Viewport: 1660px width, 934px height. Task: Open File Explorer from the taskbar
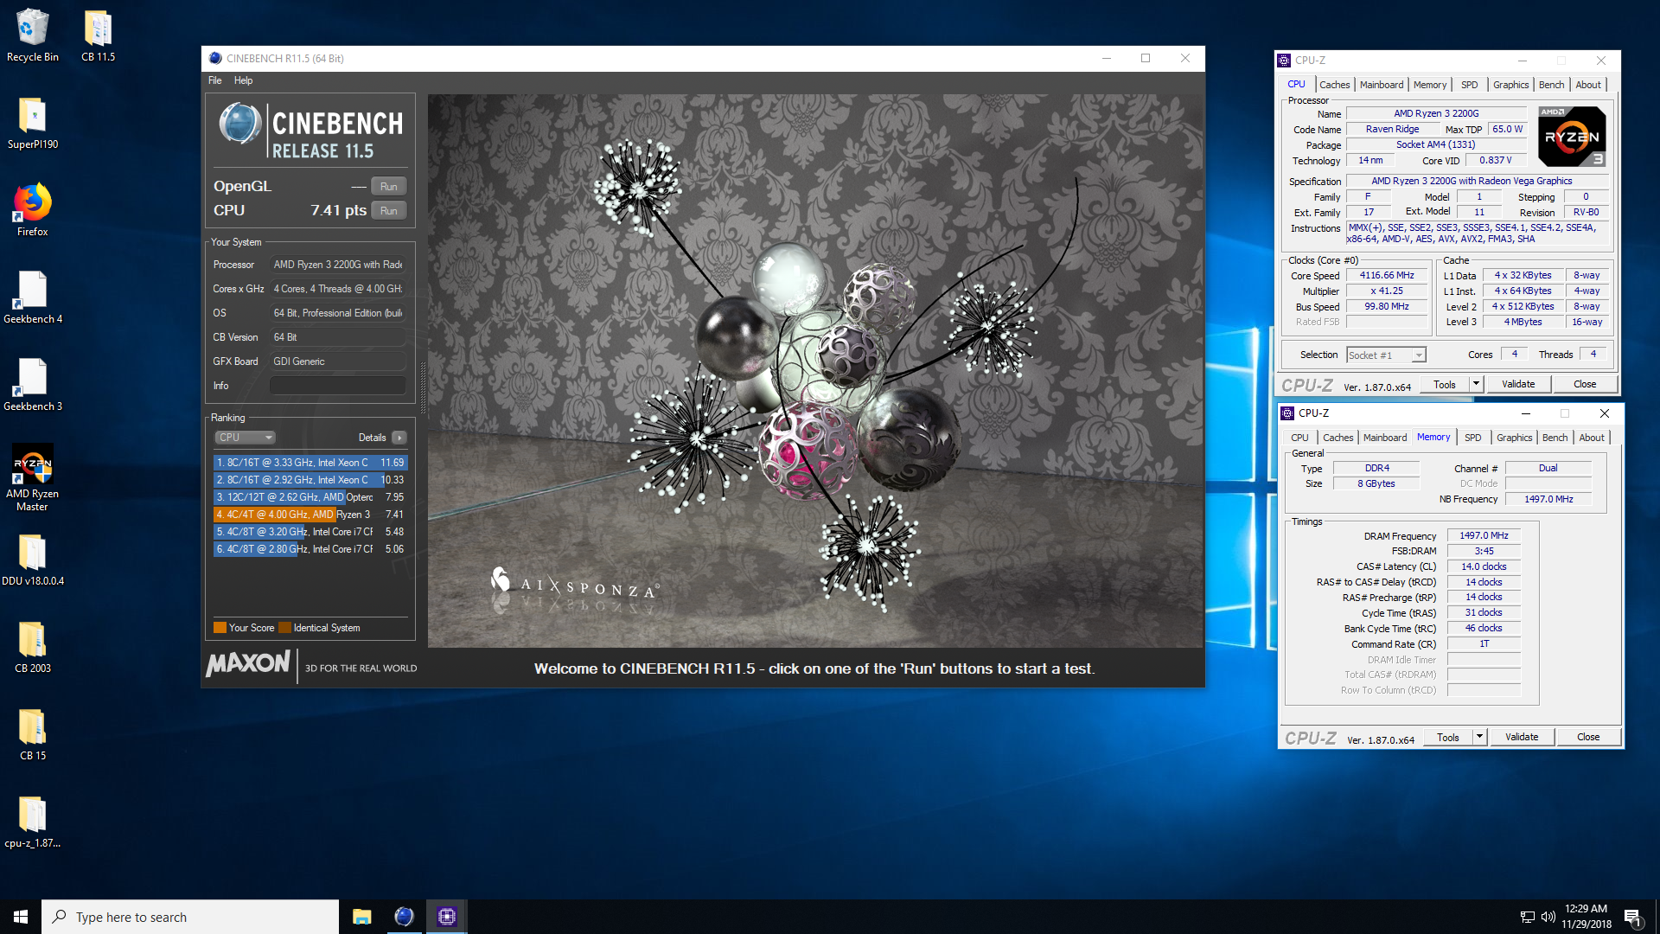click(361, 917)
